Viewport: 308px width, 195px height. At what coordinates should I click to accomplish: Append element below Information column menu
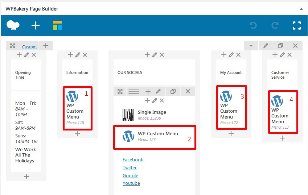[78, 134]
